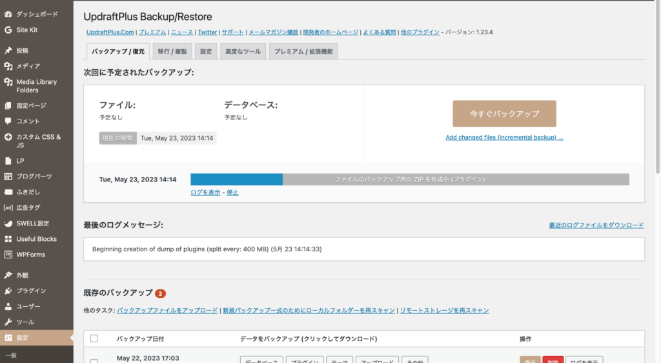Screen dimensions: 661x363
Task: Open the よくある質問 link
Action: 380,32
